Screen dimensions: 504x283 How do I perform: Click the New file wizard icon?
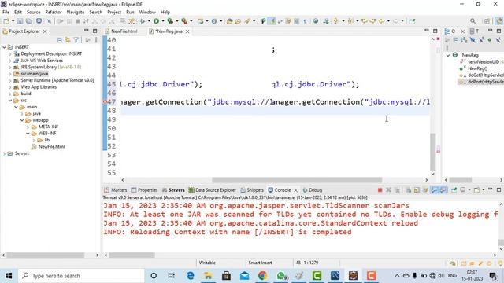(6, 21)
